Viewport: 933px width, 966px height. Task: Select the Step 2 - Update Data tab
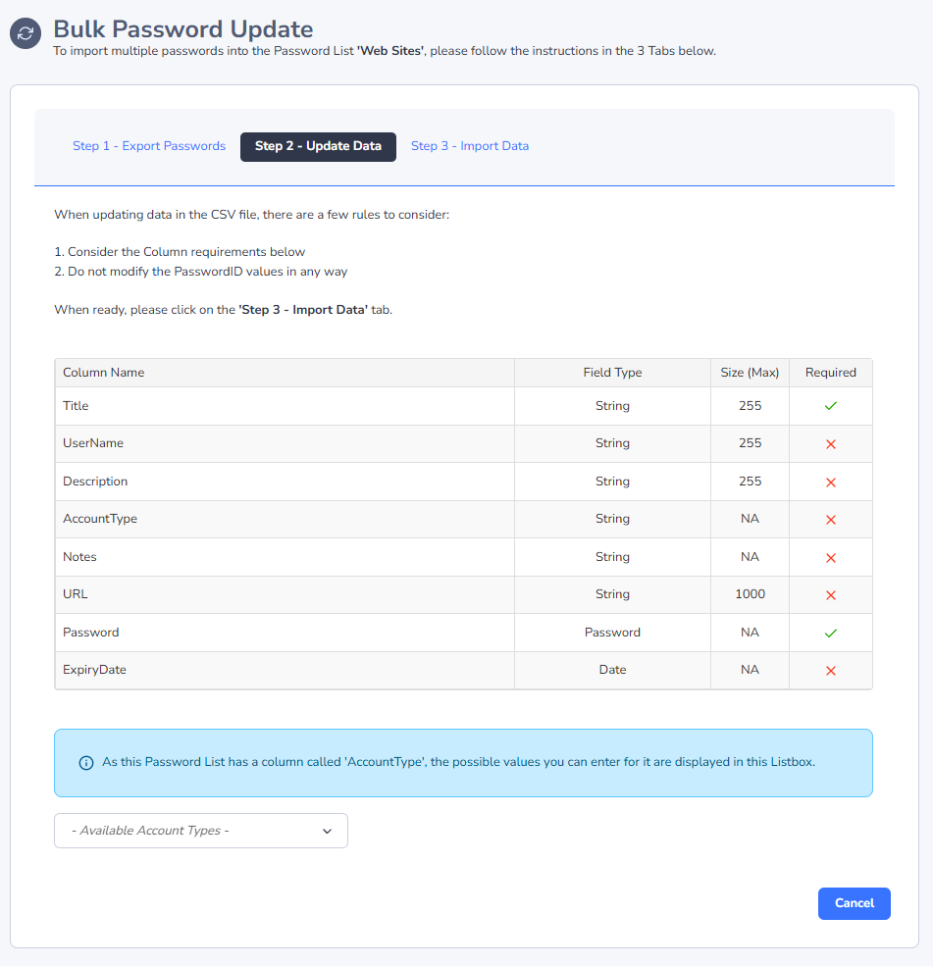[x=318, y=146]
